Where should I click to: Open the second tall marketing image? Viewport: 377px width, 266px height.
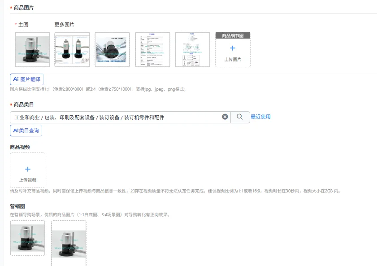click(69, 244)
